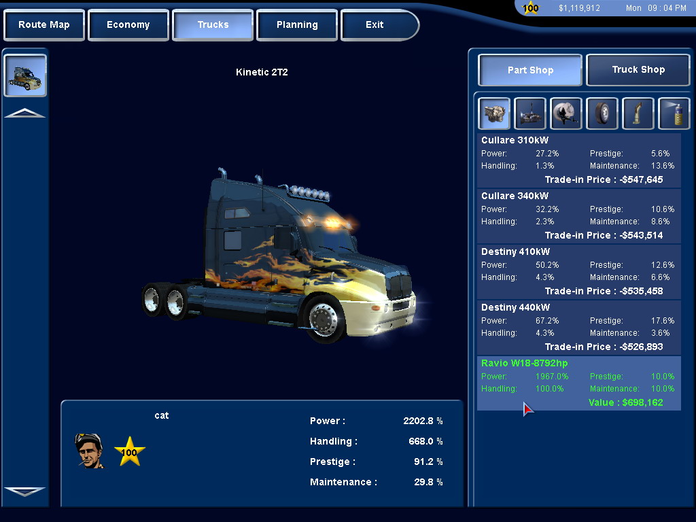Select the tires category icon
This screenshot has height=522, width=696.
tap(602, 114)
